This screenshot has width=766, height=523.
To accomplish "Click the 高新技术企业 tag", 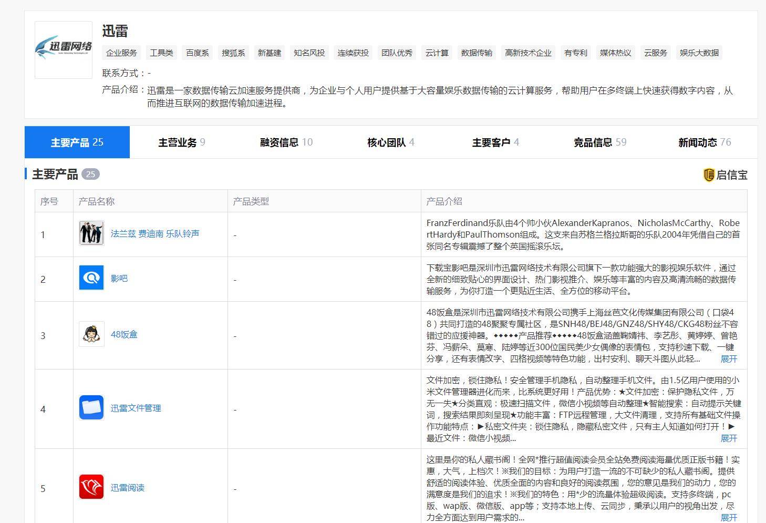I will (528, 53).
